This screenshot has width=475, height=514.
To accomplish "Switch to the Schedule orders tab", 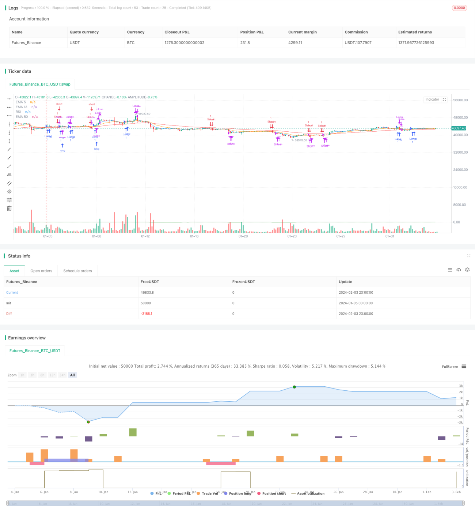I will pos(77,271).
